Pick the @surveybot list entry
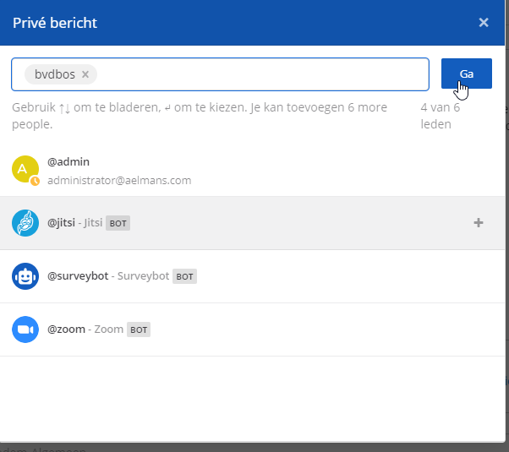This screenshot has height=452, width=509. click(x=253, y=276)
